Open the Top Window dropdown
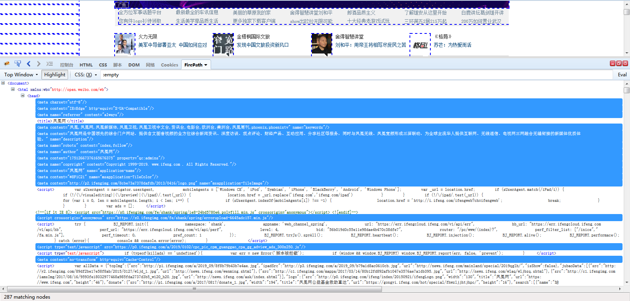This screenshot has height=301, width=630. (21, 74)
